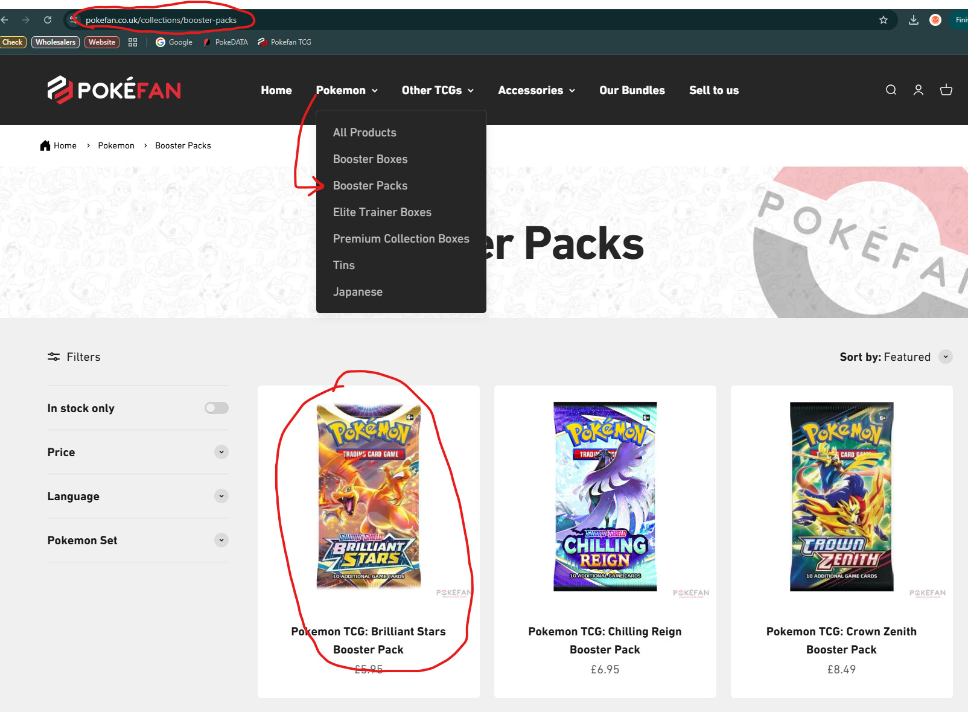Click the Filters sliders icon
This screenshot has width=968, height=712.
pos(54,357)
